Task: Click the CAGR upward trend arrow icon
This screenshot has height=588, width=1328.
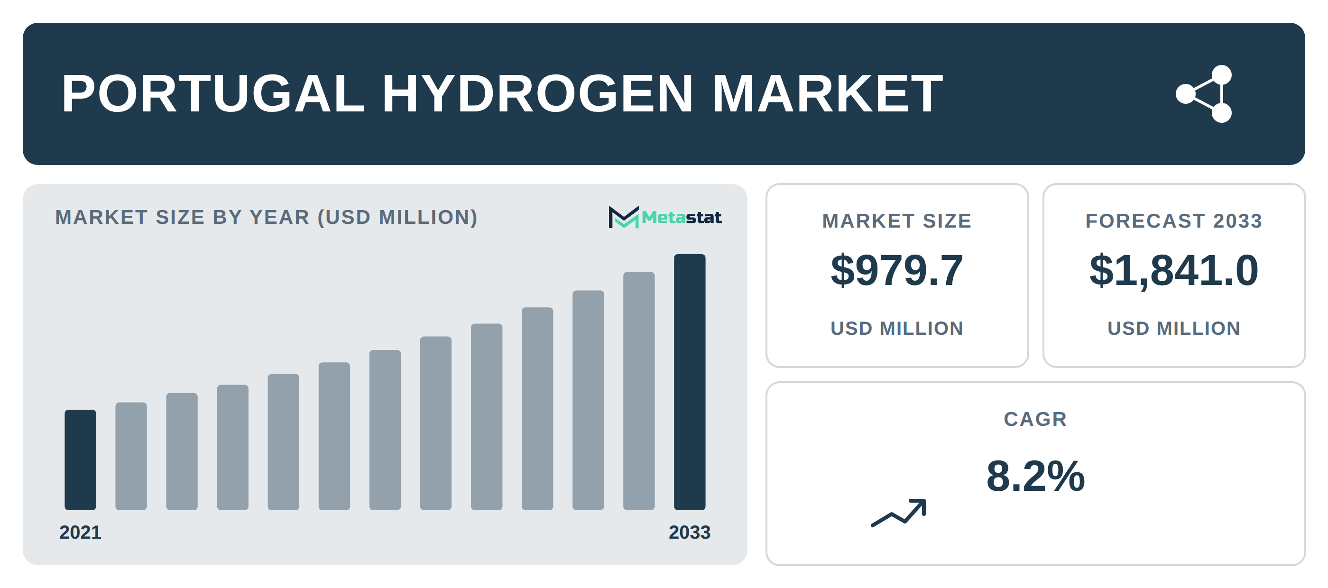Action: point(899,513)
